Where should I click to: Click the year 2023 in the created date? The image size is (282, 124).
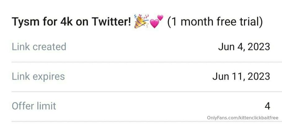pos(259,47)
